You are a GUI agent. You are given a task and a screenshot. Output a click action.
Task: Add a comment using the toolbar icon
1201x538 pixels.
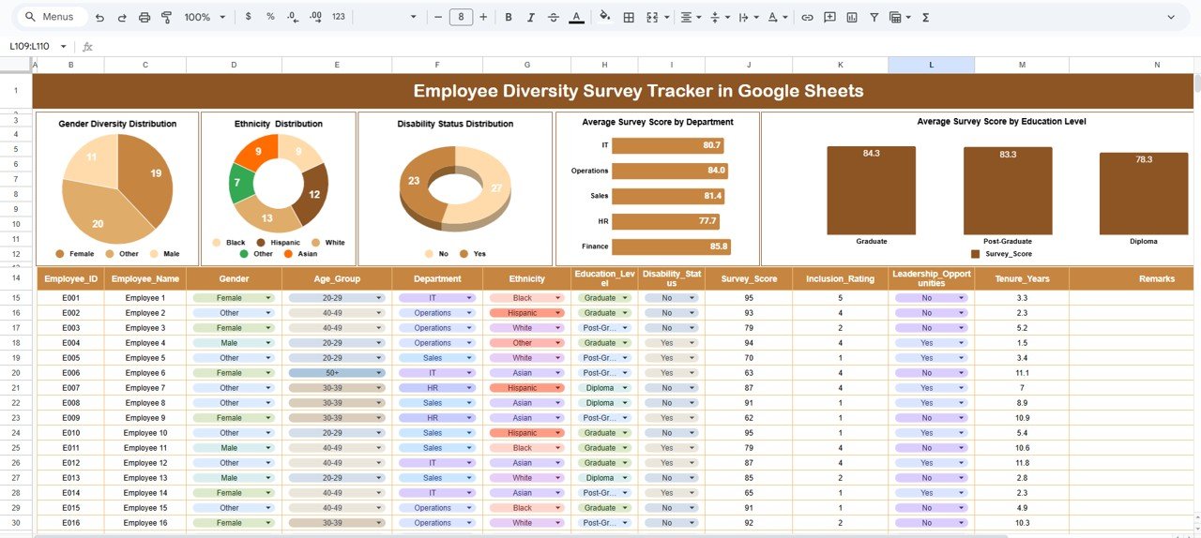pyautogui.click(x=829, y=17)
